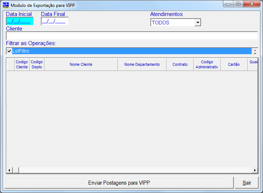Click the grid scrollbar left arrow

tap(9, 170)
